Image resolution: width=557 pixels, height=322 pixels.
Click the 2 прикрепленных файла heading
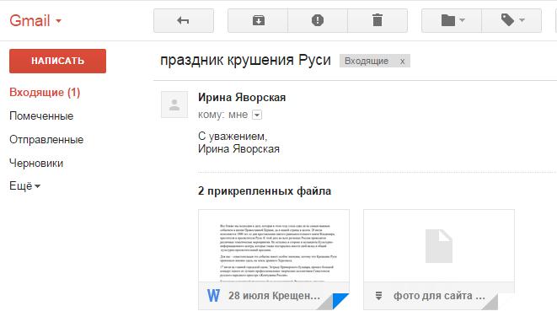(x=265, y=191)
